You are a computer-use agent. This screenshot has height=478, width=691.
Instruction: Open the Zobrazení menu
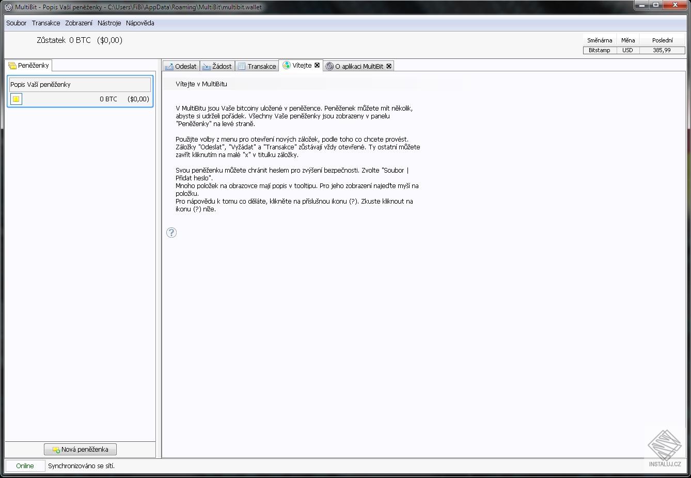(79, 23)
